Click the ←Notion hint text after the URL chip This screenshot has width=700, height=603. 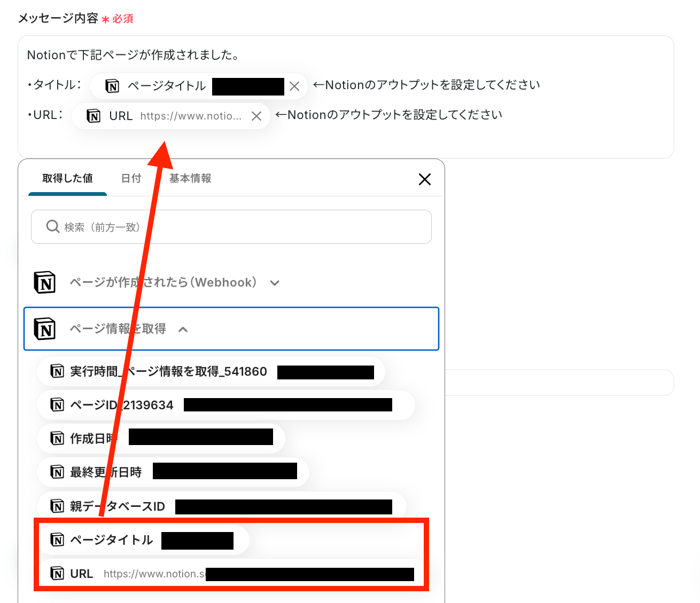click(389, 115)
